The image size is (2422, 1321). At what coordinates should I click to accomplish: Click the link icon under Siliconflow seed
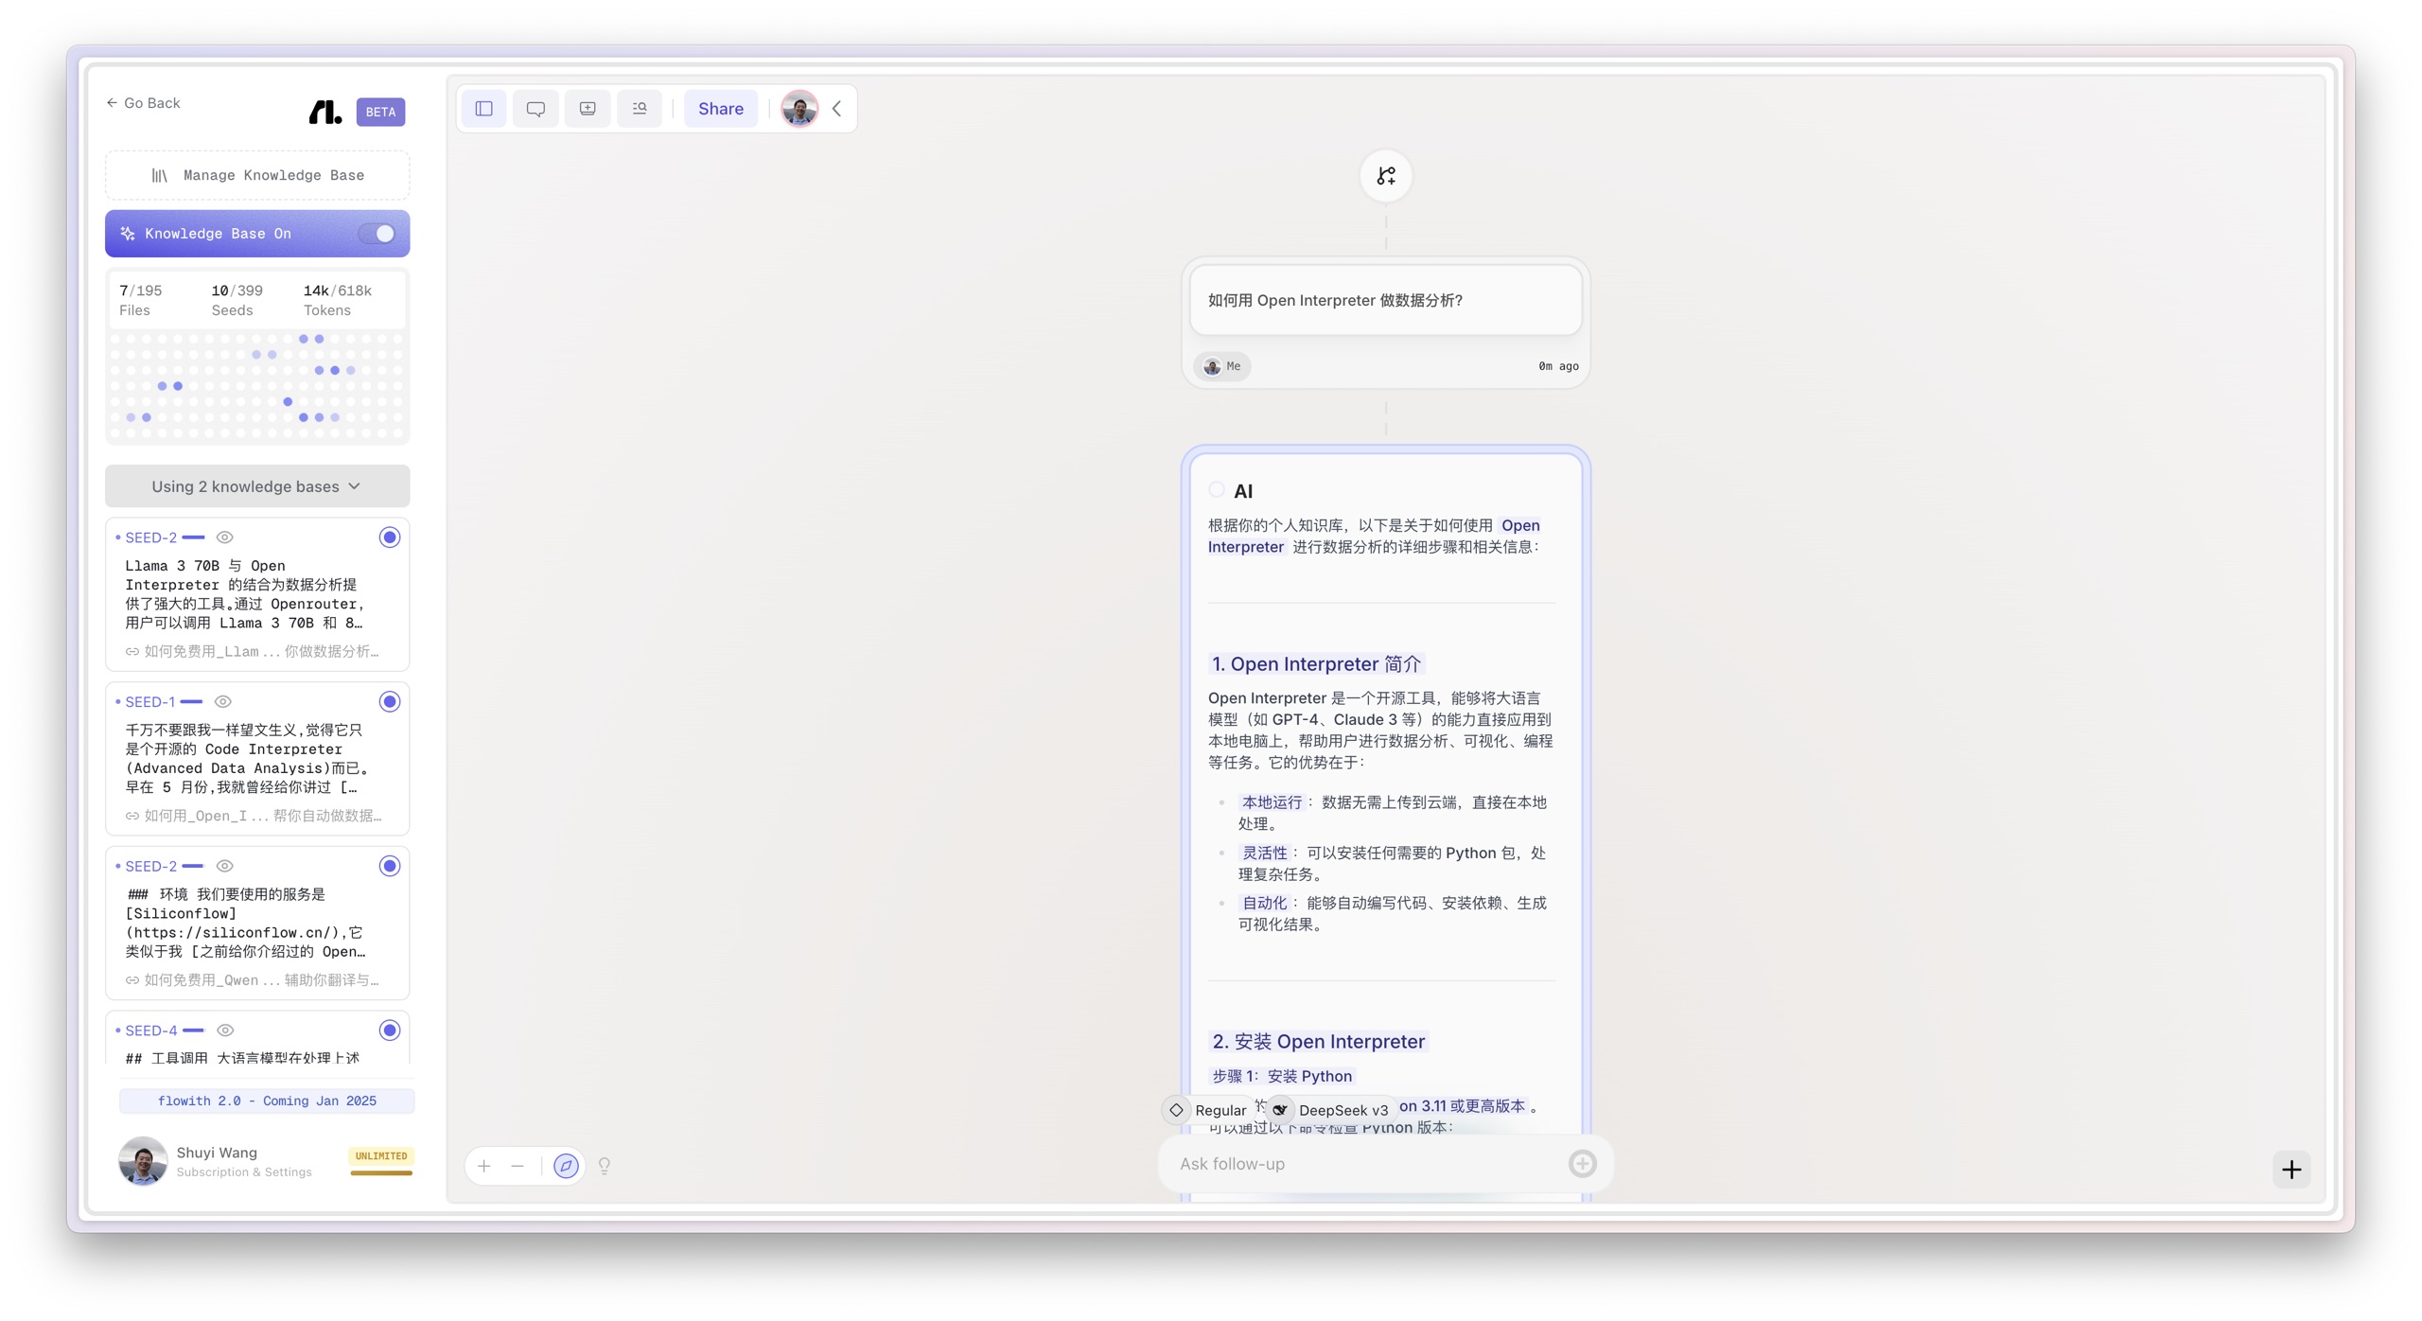[x=132, y=980]
